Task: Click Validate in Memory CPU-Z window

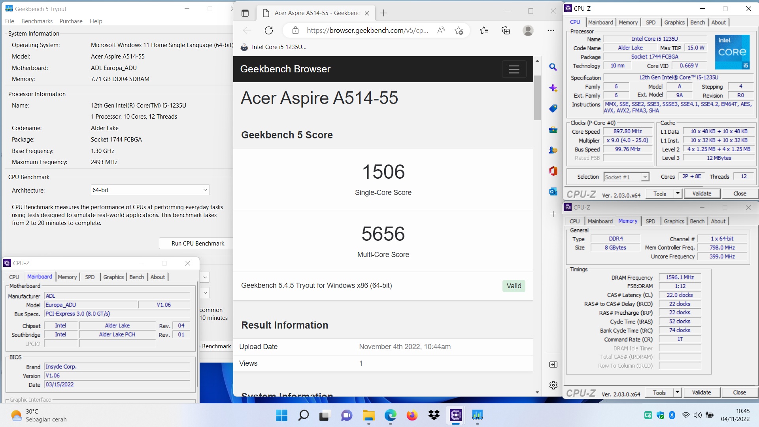Action: click(701, 393)
